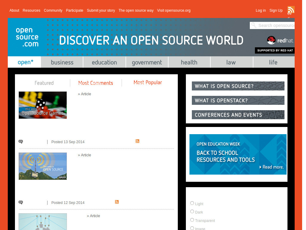
Task: Select the Dark radio option
Action: click(192, 212)
